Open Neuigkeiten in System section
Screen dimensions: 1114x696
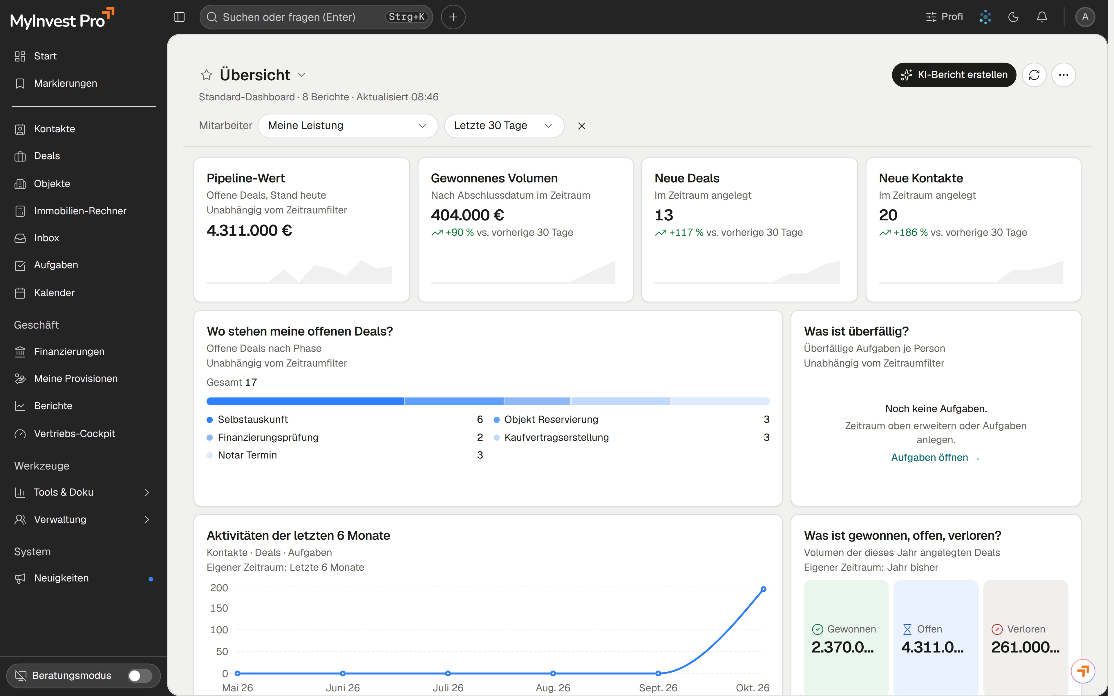click(x=83, y=578)
